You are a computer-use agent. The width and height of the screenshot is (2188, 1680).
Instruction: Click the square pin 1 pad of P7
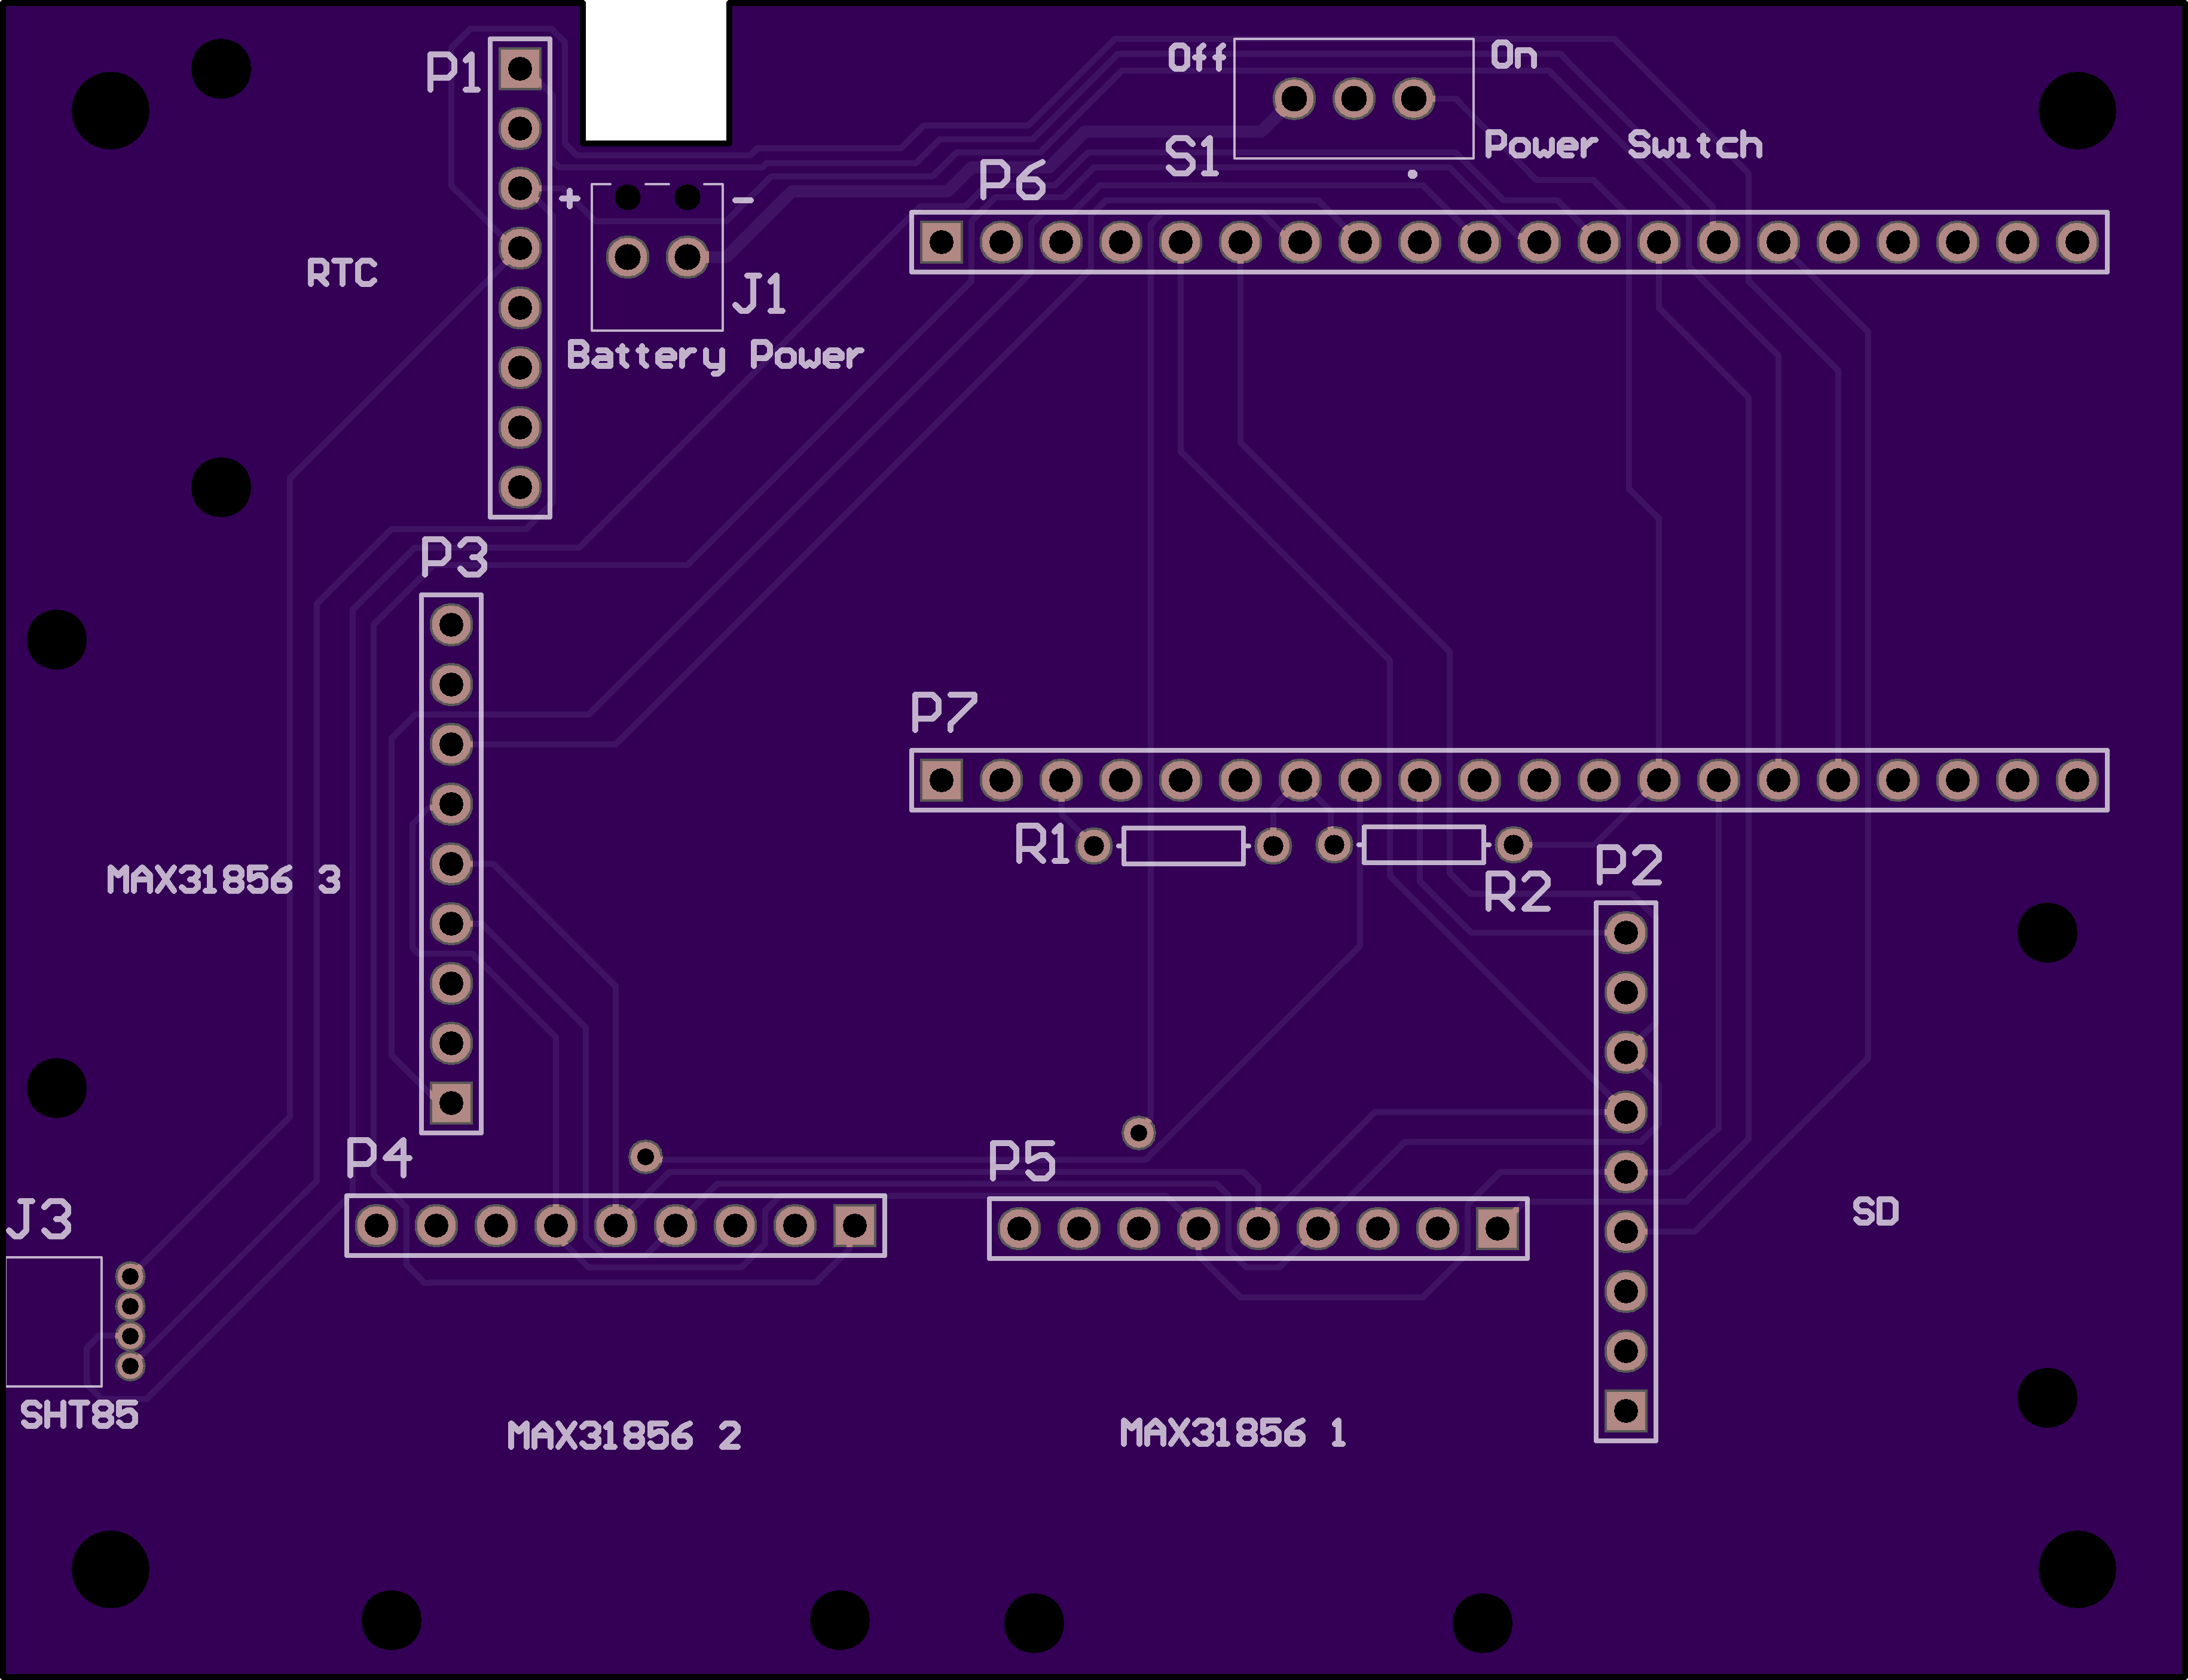click(x=941, y=780)
